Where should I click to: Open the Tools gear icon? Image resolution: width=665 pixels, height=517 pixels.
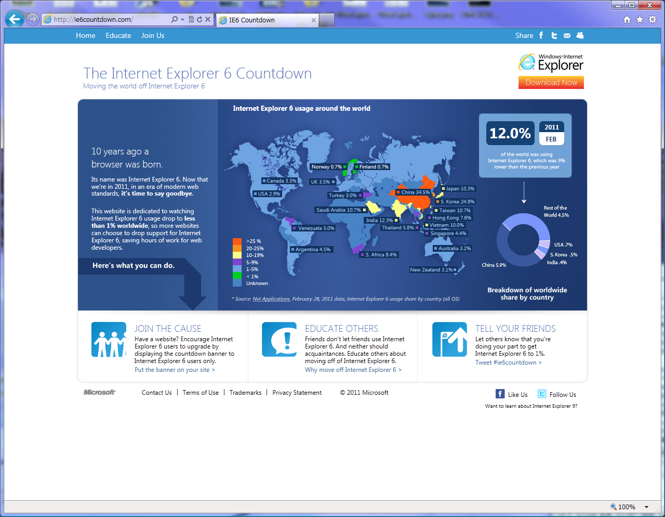coord(653,19)
